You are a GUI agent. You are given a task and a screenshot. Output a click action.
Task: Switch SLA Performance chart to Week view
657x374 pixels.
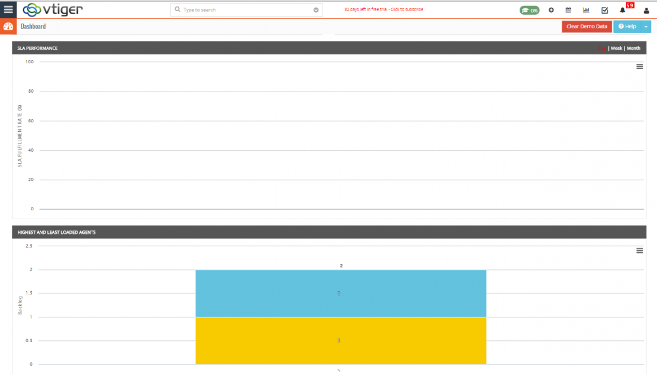pyautogui.click(x=616, y=48)
